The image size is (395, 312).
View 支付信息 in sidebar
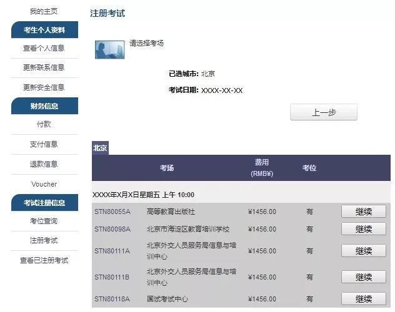click(44, 144)
